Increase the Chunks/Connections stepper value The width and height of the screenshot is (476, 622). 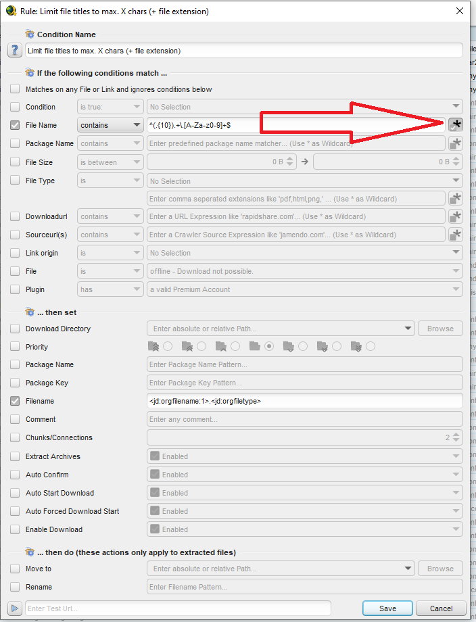(457, 435)
